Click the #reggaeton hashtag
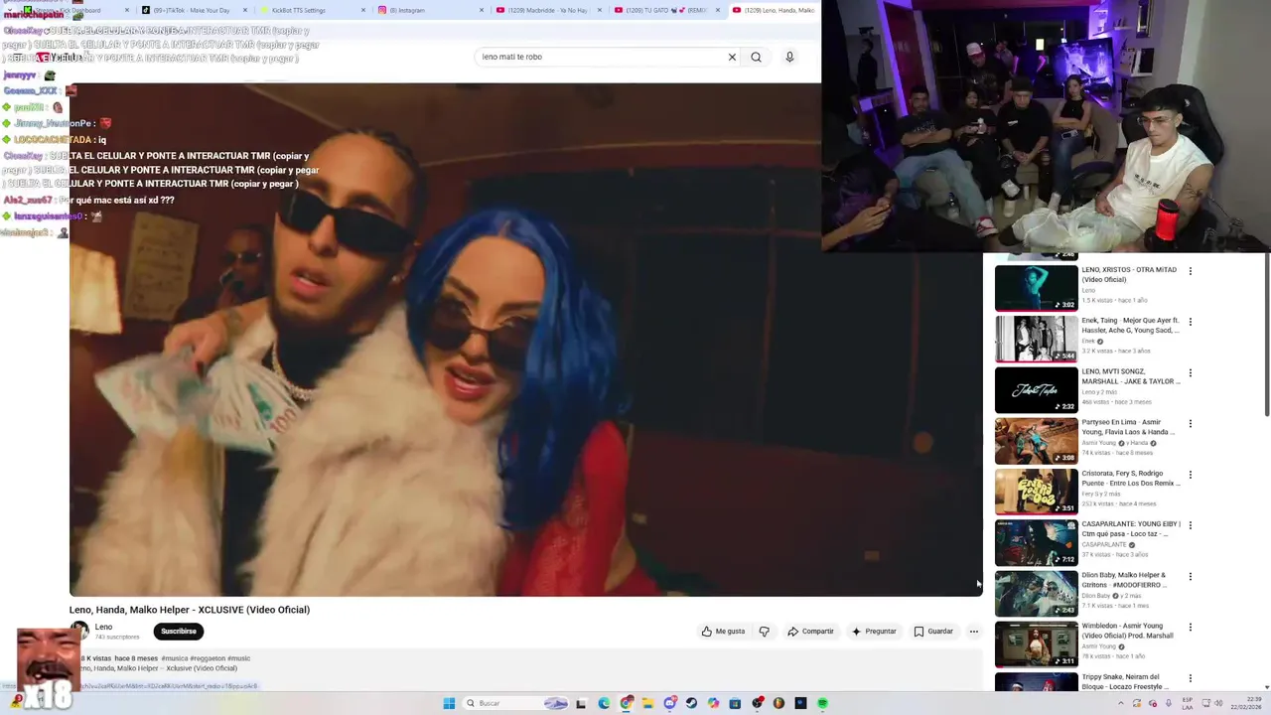Viewport: 1271px width, 715px height. pos(207,658)
